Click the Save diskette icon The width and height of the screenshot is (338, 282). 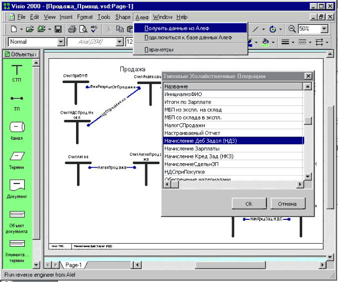(x=58, y=29)
